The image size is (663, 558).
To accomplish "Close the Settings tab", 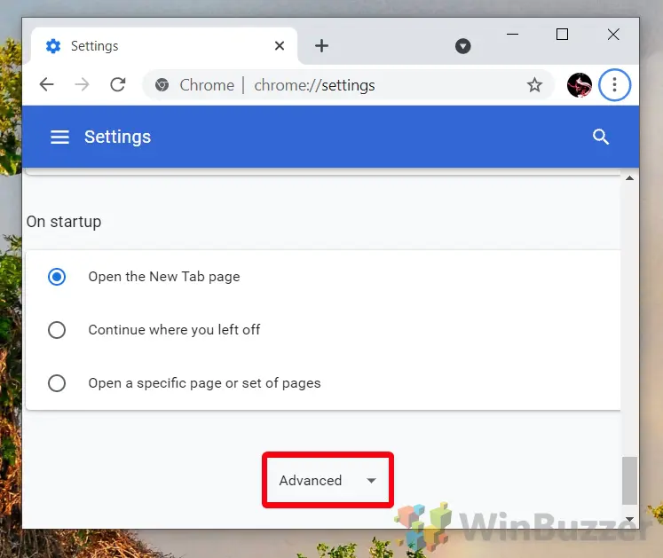I will pos(280,46).
